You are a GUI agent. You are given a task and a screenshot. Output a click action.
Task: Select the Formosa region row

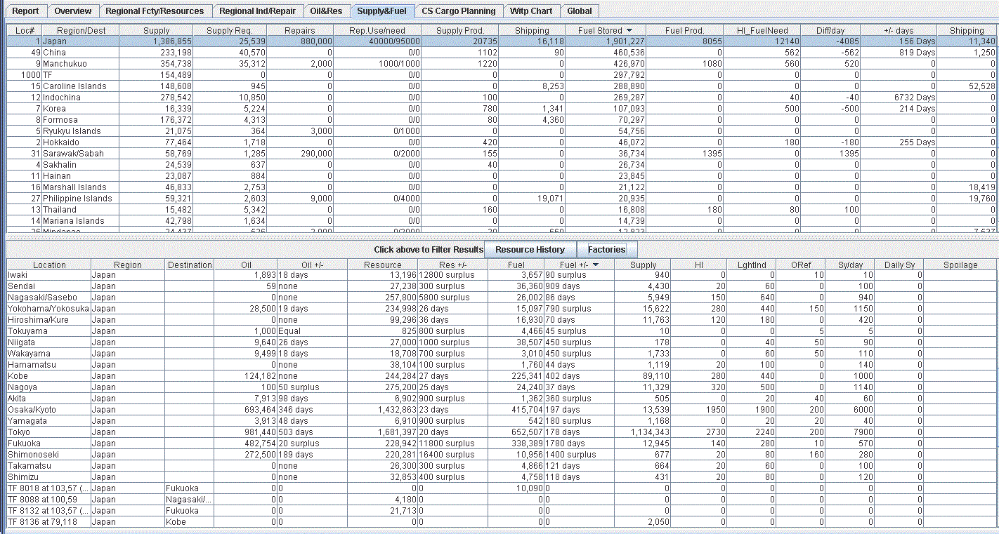502,120
